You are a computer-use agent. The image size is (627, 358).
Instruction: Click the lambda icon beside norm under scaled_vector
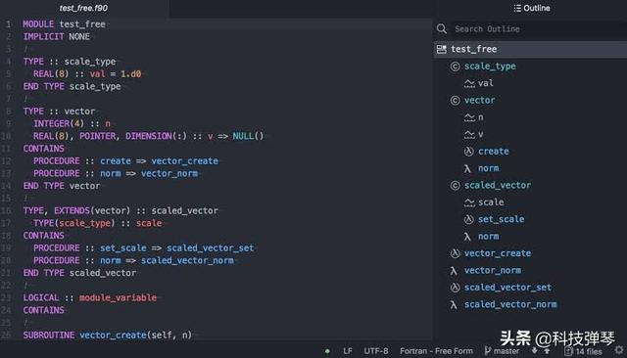click(467, 237)
